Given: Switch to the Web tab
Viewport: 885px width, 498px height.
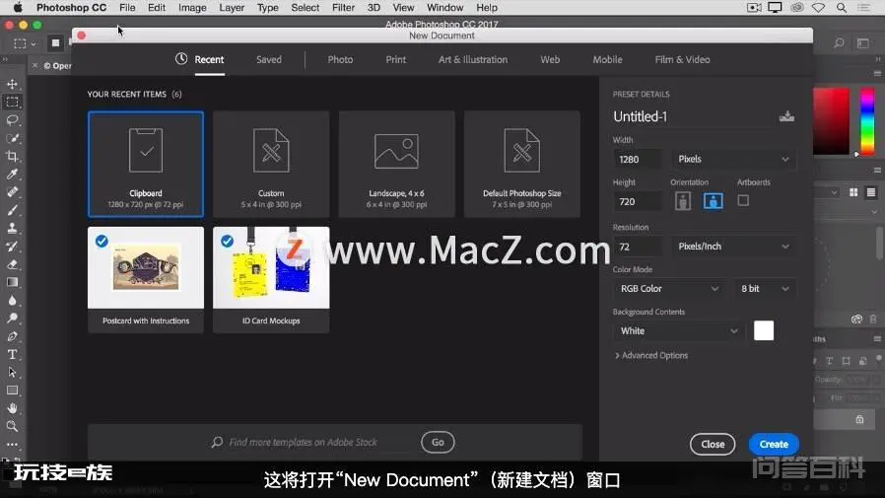Looking at the screenshot, I should pos(550,59).
